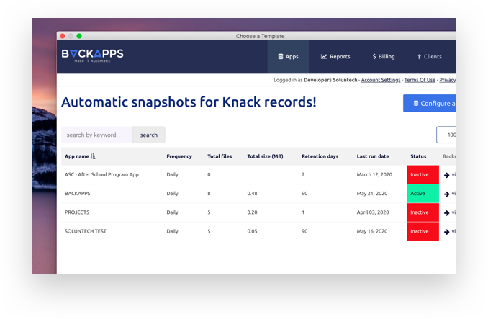Image resolution: width=488 pixels, height=319 pixels.
Task: Click the Last run date header
Action: click(x=373, y=156)
